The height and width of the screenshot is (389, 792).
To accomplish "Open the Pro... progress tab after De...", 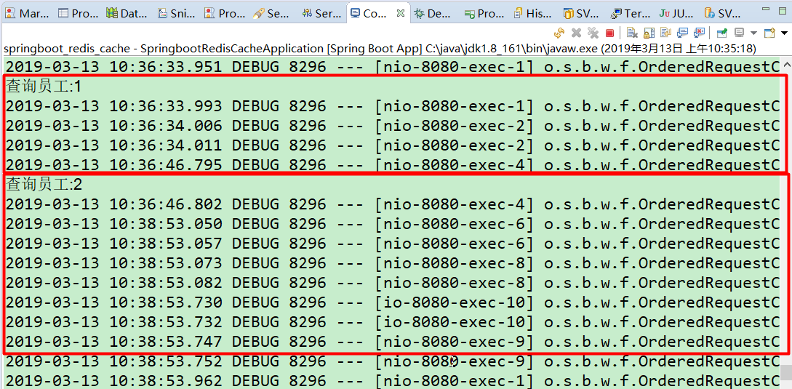I will (x=484, y=14).
